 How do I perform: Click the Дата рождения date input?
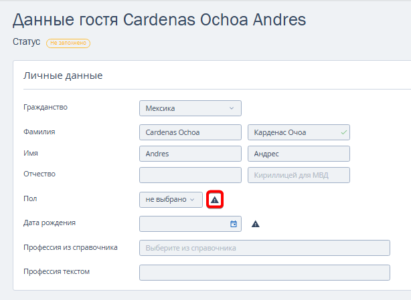pos(190,224)
